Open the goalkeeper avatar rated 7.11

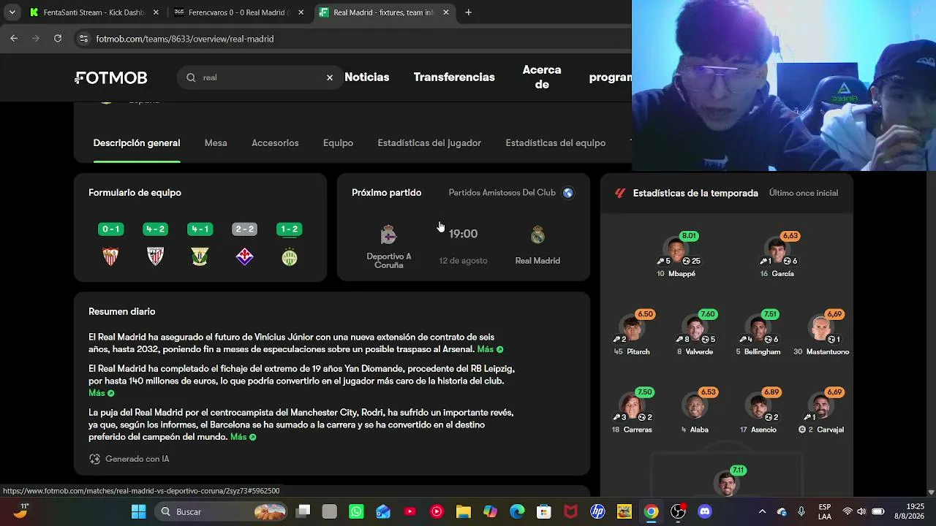pyautogui.click(x=727, y=484)
